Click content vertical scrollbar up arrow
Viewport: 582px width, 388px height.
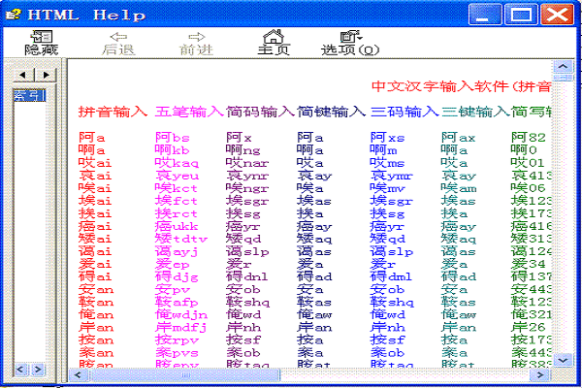(x=563, y=67)
